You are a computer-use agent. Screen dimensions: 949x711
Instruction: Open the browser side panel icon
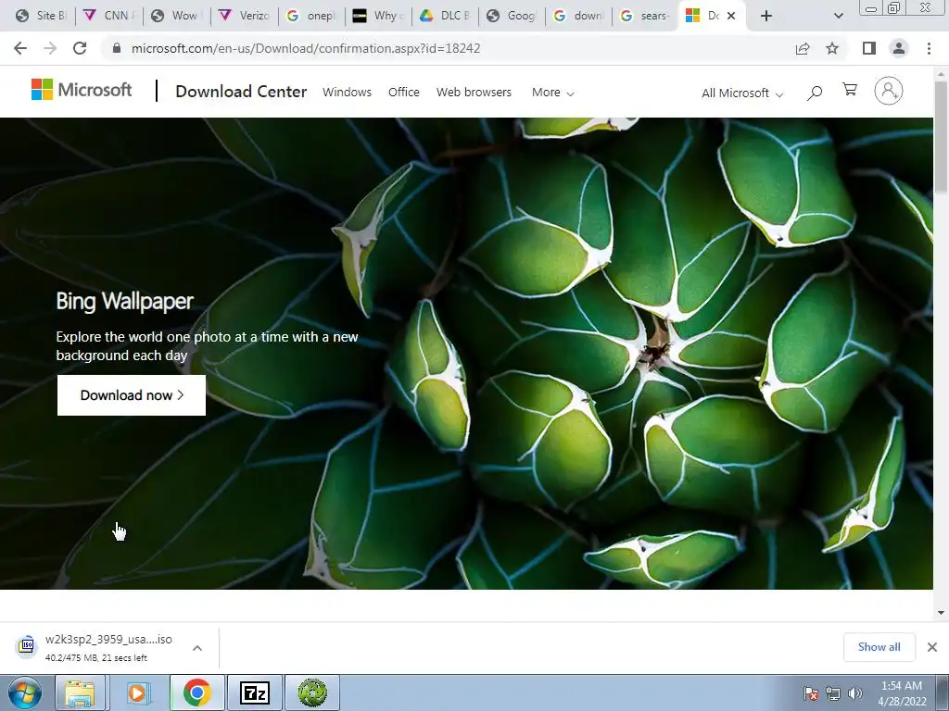[869, 48]
